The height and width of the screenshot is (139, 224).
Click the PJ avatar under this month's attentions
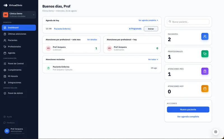click(48, 48)
